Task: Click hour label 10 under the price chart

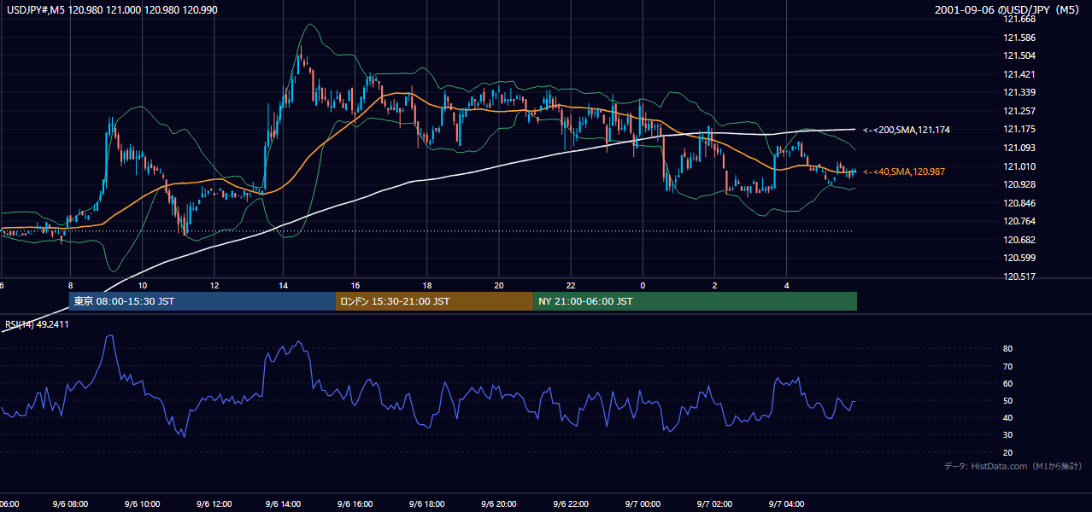Action: point(142,286)
